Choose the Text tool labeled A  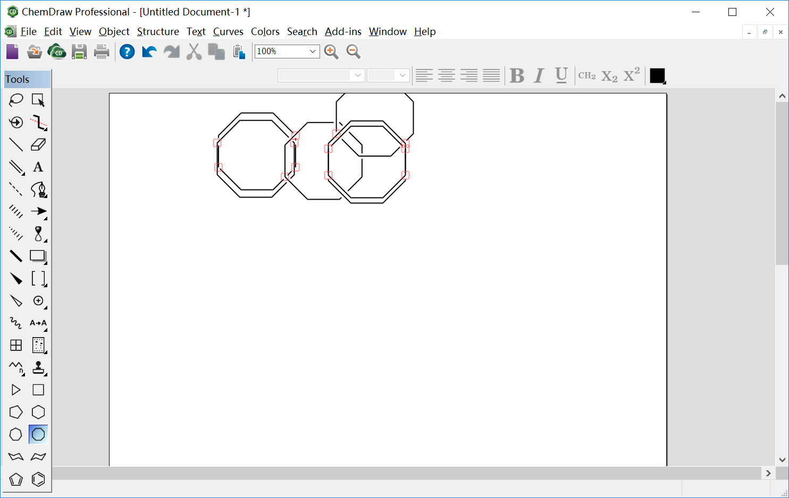click(38, 167)
